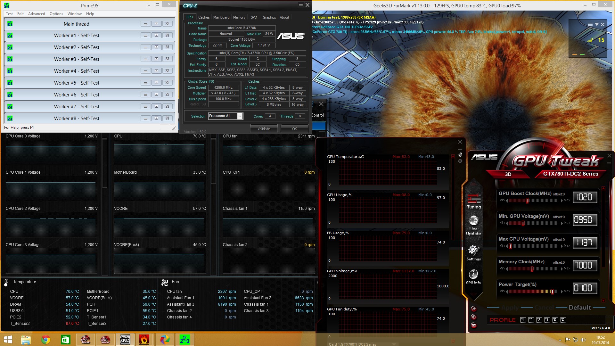This screenshot has width=615, height=346.
Task: Click the Validate button in CPU-Z
Action: tap(264, 129)
